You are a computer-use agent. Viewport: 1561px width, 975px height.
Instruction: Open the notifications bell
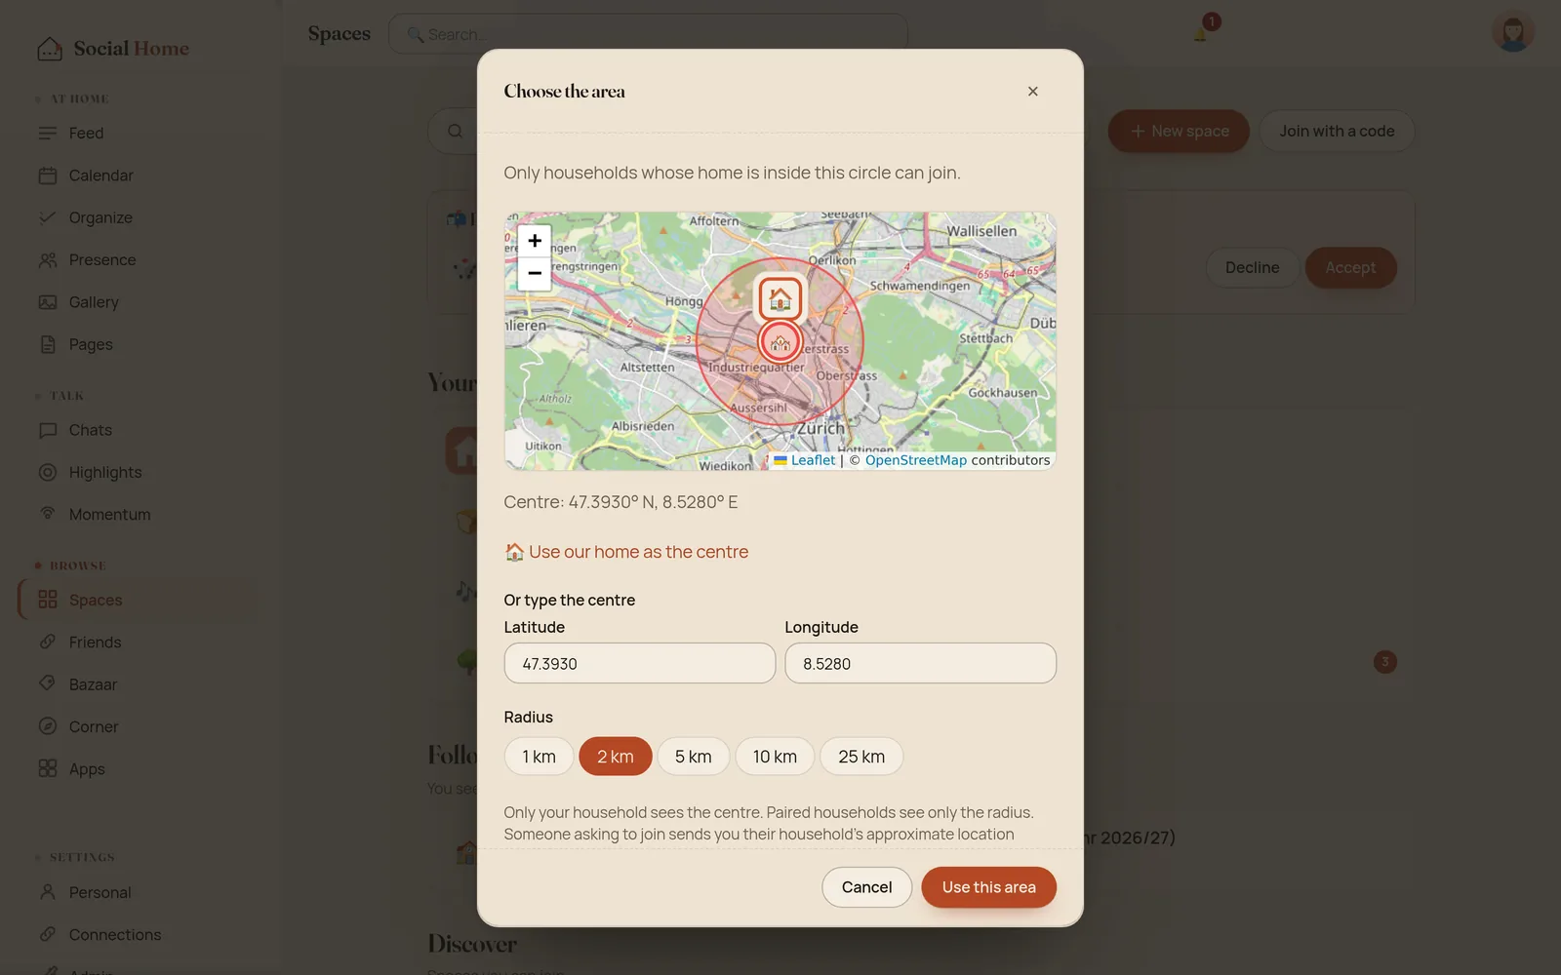point(1201,34)
